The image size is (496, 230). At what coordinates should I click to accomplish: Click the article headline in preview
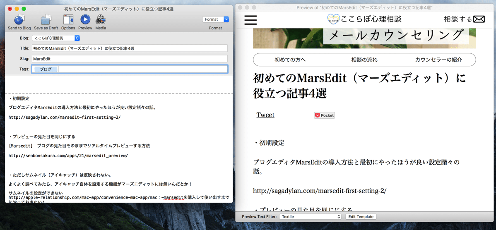(x=360, y=85)
